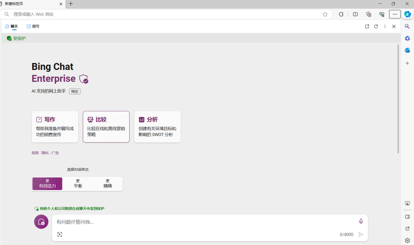Add a sidebar app with plus icon

407,63
